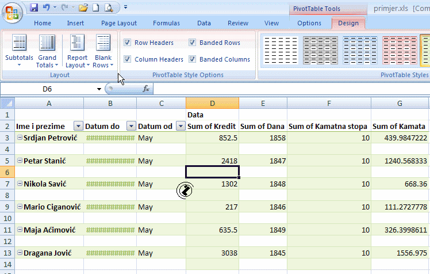The width and height of the screenshot is (430, 274).
Task: Save the workbook from quick access toolbar
Action: pos(34,8)
